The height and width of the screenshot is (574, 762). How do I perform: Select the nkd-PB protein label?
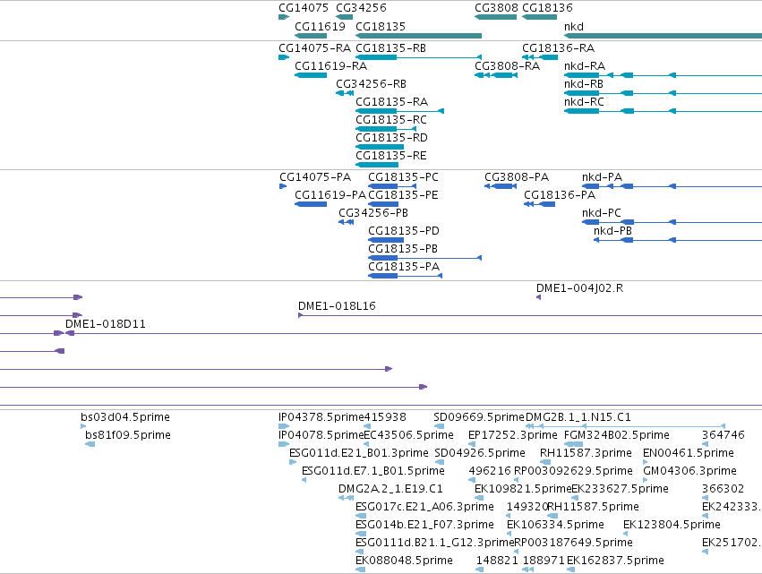612,231
